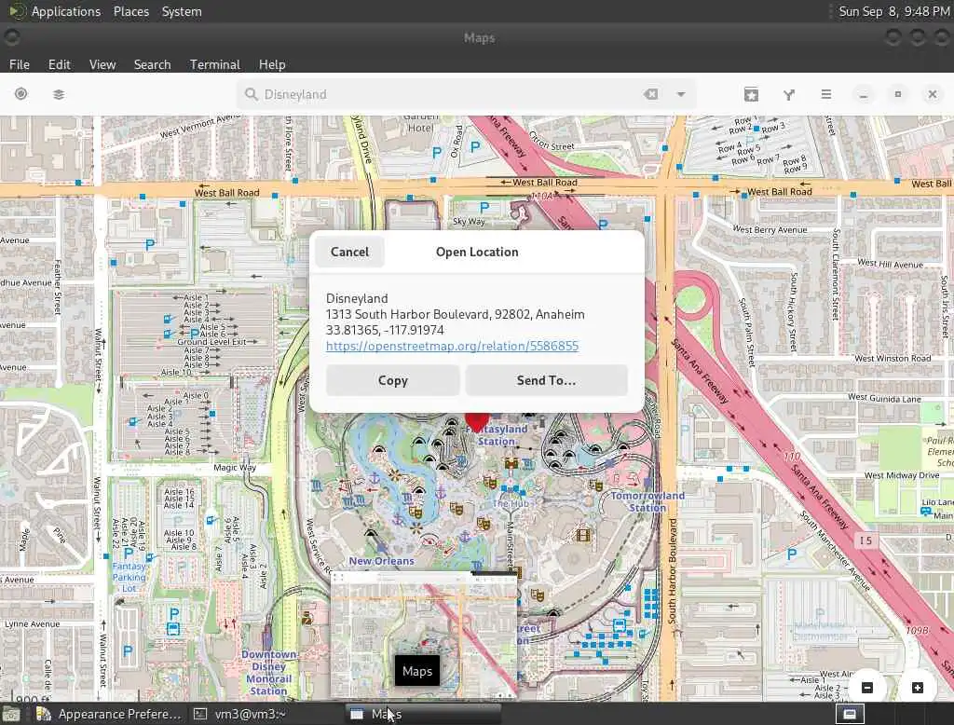Open the File menu
954x725 pixels.
pos(20,64)
